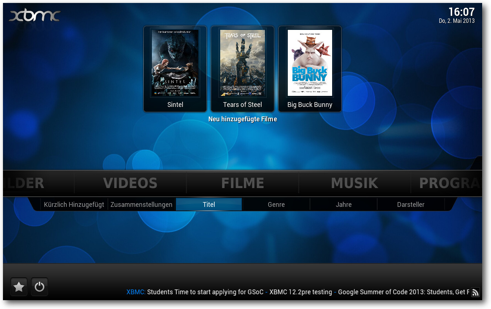Open the Darsteller submenu entry
Image resolution: width=491 pixels, height=309 pixels.
click(x=411, y=205)
